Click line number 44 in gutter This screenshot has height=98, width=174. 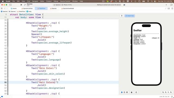(5, 51)
